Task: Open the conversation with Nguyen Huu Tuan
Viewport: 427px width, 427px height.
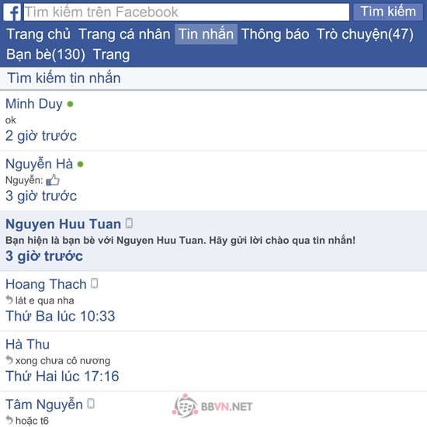Action: 213,241
